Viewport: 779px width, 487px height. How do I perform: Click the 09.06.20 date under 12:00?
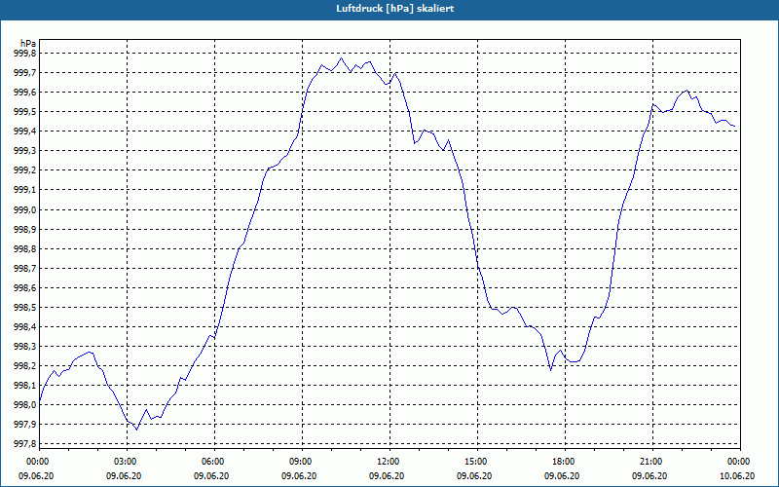[387, 476]
